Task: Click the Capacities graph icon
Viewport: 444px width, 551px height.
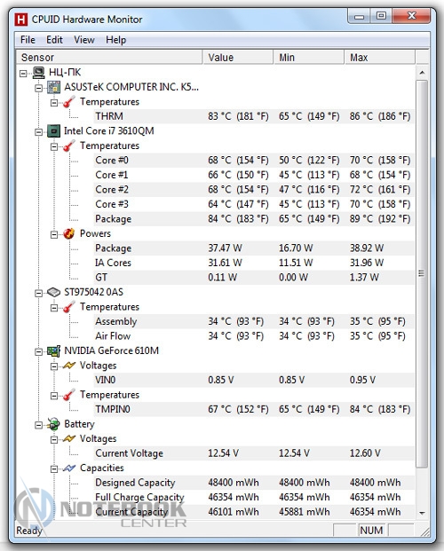Action: click(69, 468)
